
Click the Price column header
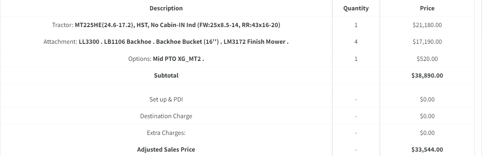tap(427, 8)
